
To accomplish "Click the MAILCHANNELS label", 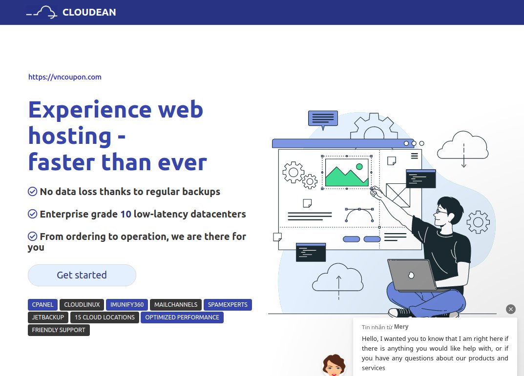I will tap(176, 304).
